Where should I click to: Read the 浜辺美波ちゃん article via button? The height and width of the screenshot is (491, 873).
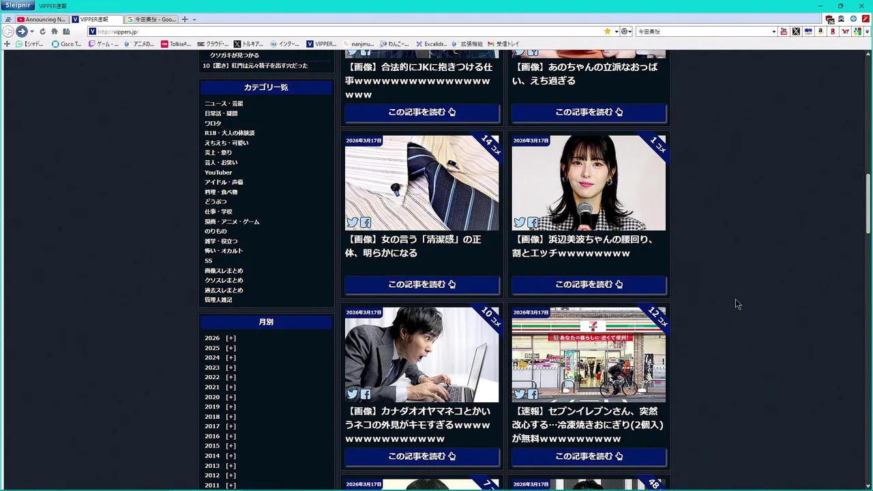(589, 284)
